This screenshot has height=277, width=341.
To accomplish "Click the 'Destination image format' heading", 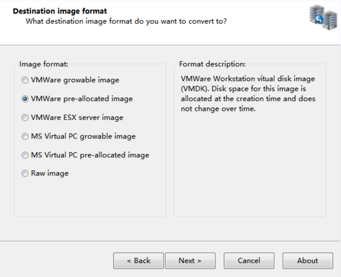I will coord(60,11).
